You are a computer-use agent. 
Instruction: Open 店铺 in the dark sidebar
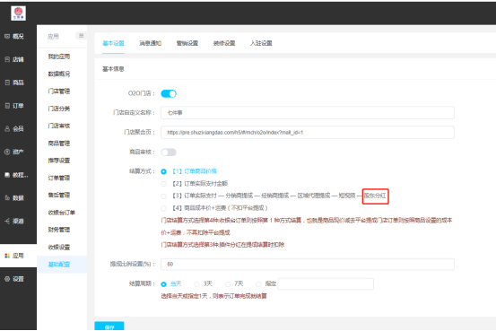pos(14,59)
